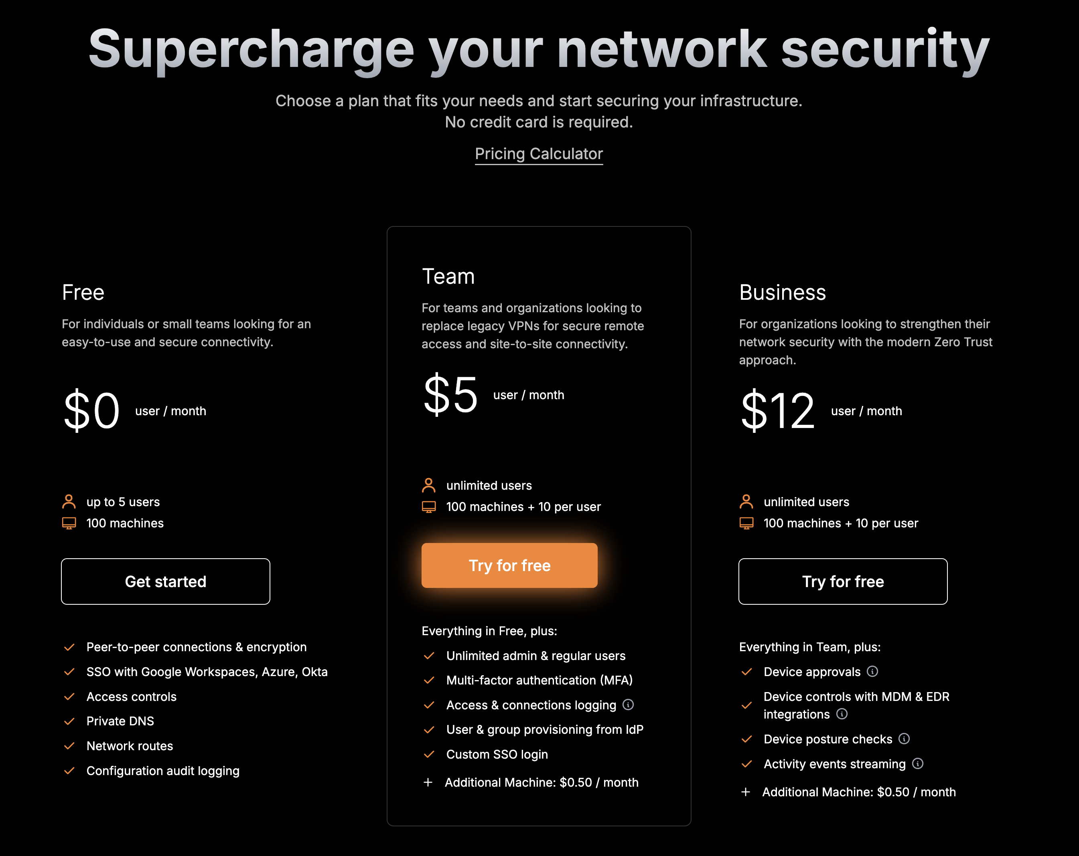This screenshot has width=1079, height=856.
Task: Click info icon next to Device posture checks
Action: click(904, 739)
